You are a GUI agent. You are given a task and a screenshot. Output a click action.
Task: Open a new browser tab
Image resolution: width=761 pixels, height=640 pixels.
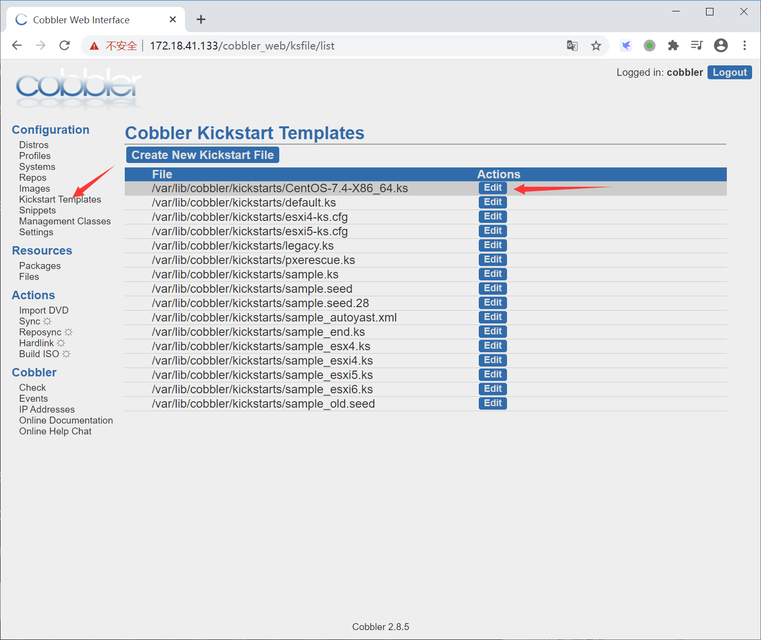coord(201,19)
